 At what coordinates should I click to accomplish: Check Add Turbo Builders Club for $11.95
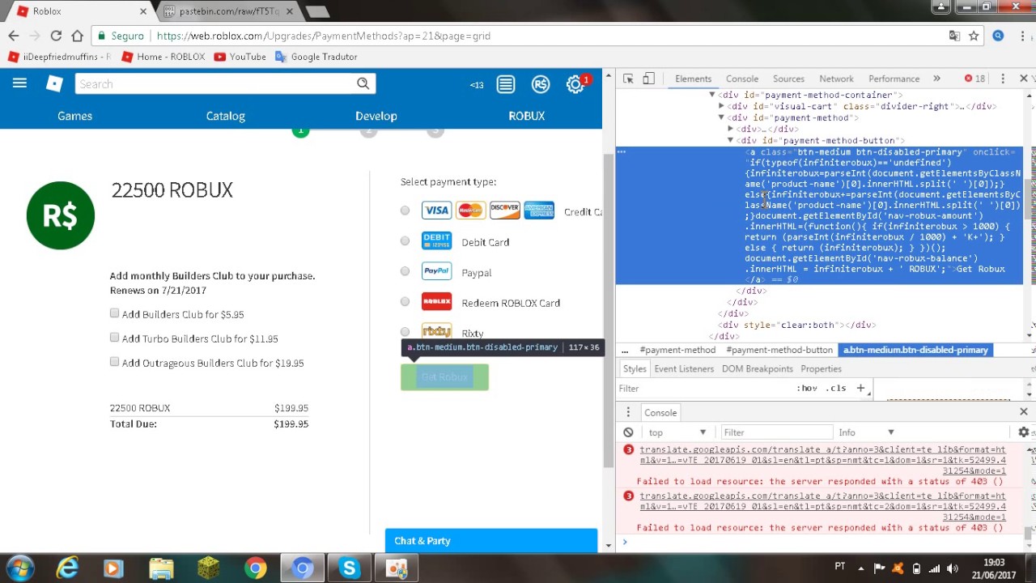tap(115, 338)
